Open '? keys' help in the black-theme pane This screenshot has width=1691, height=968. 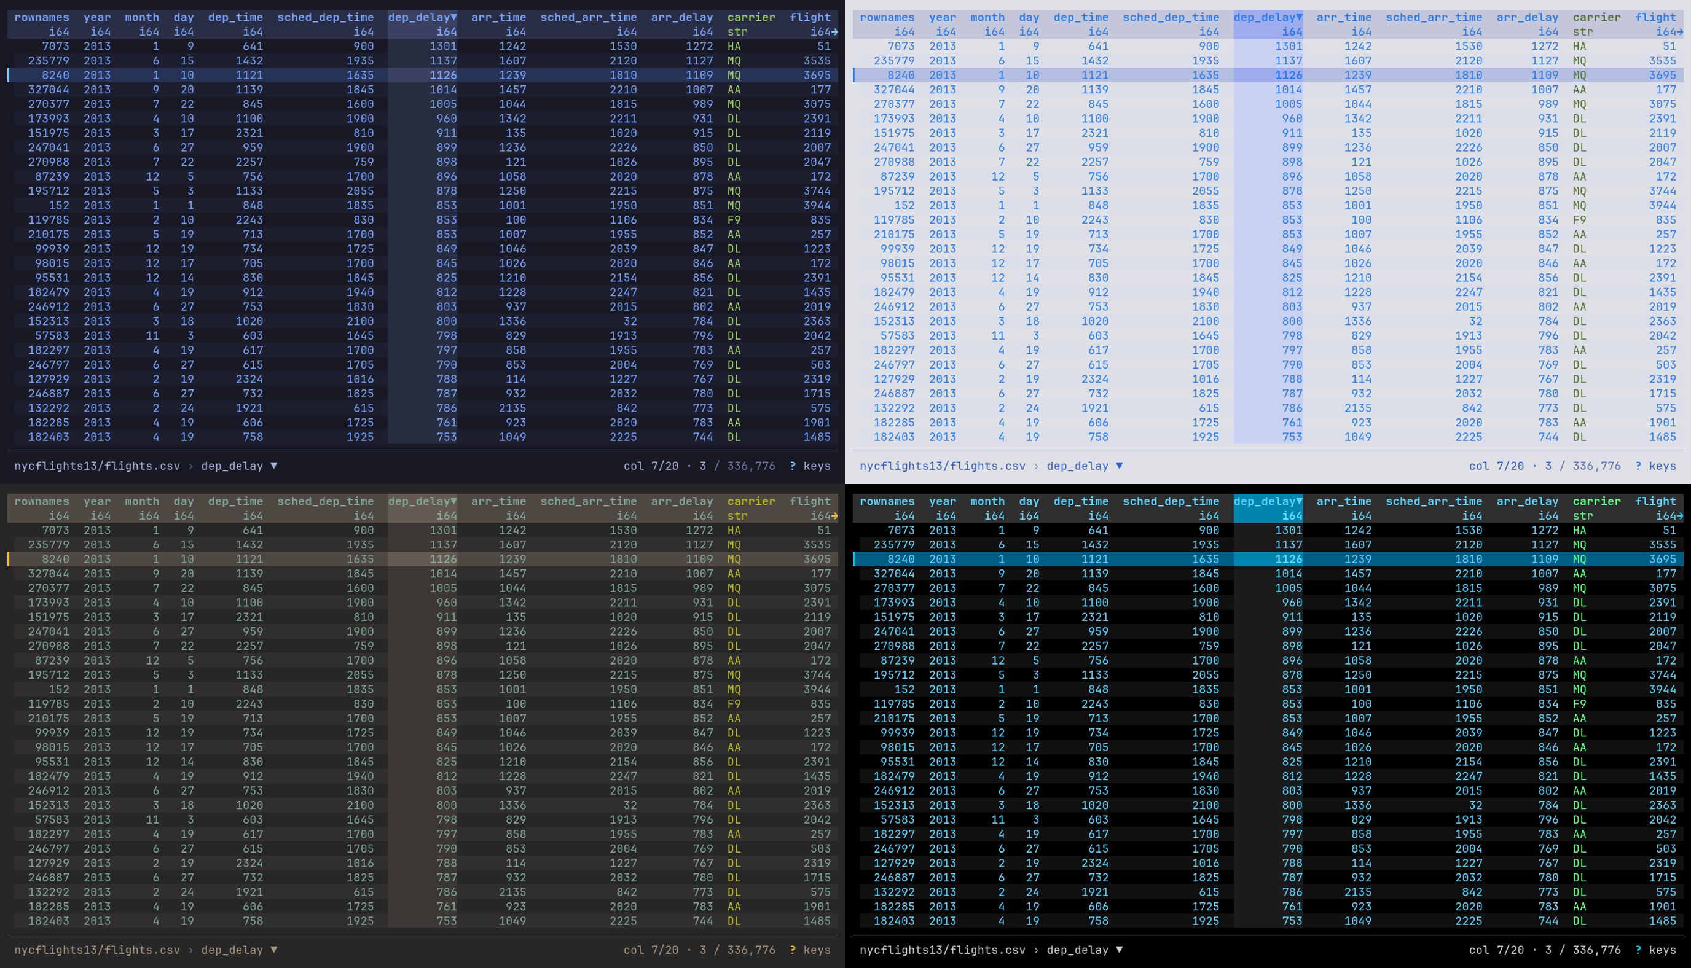[x=1655, y=950]
